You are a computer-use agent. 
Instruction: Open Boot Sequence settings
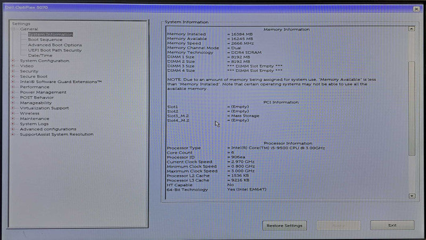coord(45,39)
